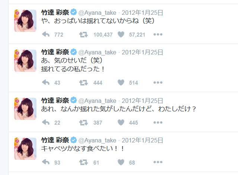Reply to the tweet with 22 replies

point(46,122)
